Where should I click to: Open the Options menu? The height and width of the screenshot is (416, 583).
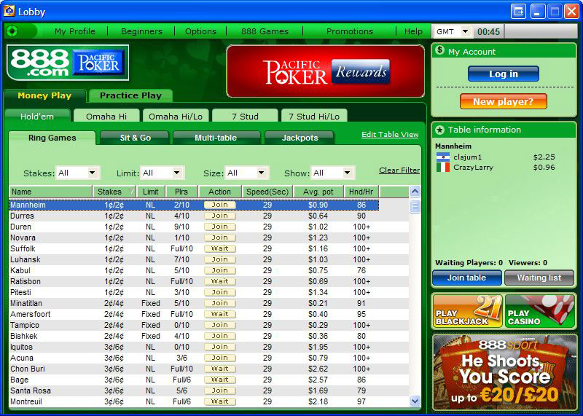[200, 31]
